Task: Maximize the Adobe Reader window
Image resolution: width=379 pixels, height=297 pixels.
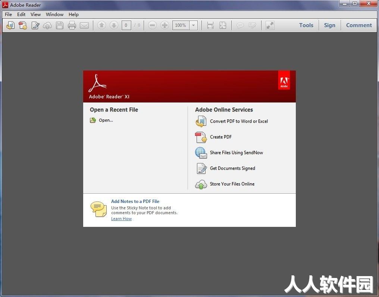Action: pos(355,4)
